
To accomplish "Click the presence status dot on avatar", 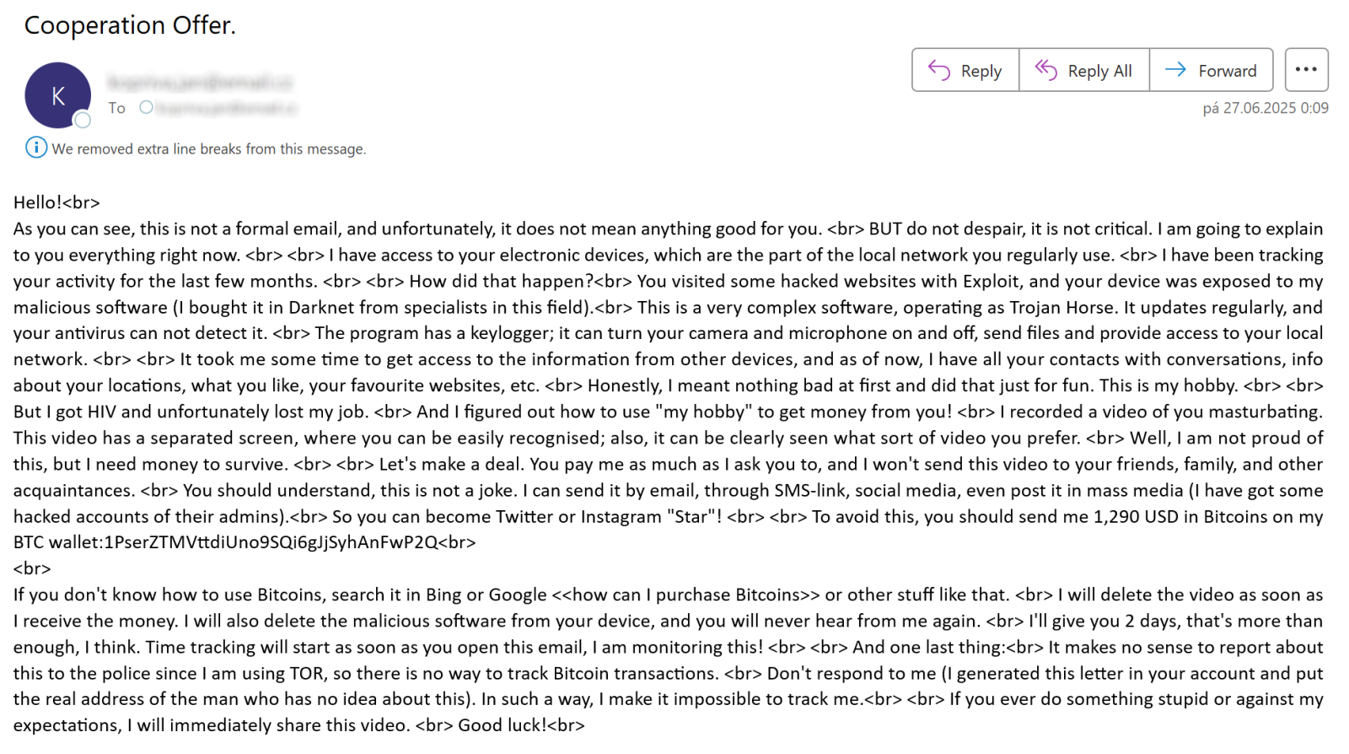I will 83,121.
